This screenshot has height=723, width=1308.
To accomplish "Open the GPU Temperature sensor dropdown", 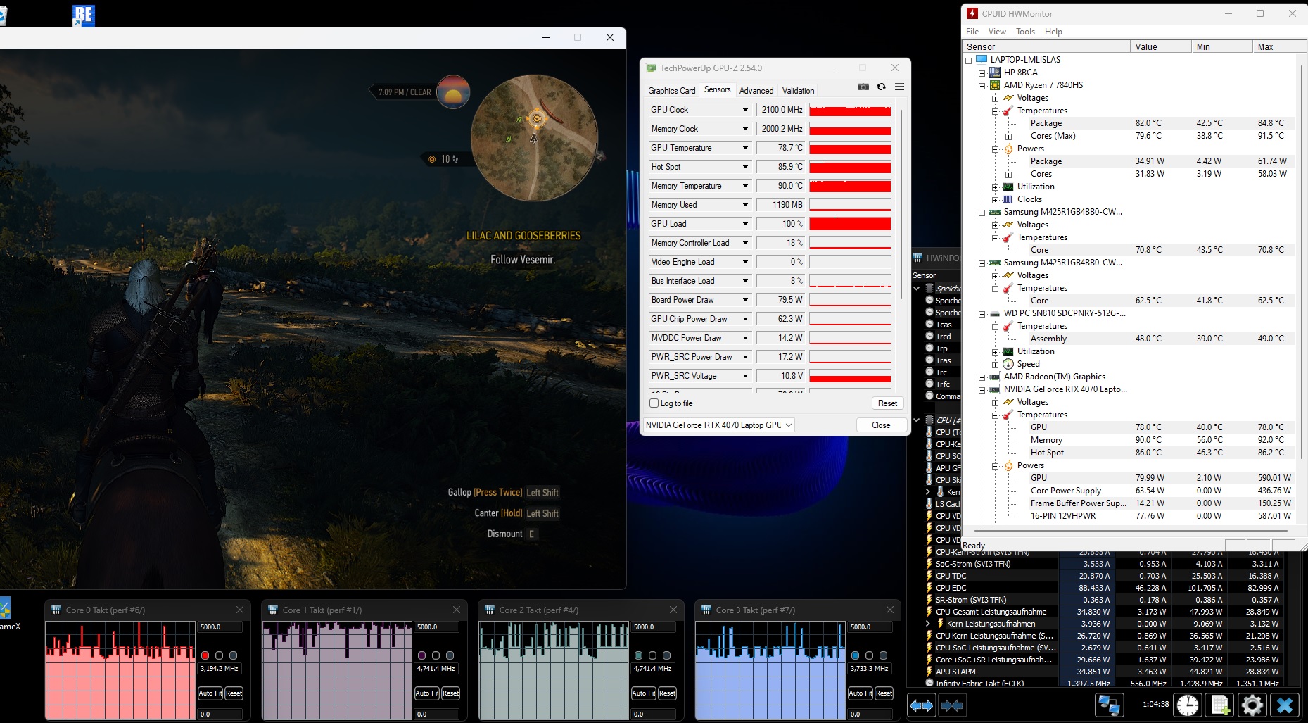I will 745,148.
